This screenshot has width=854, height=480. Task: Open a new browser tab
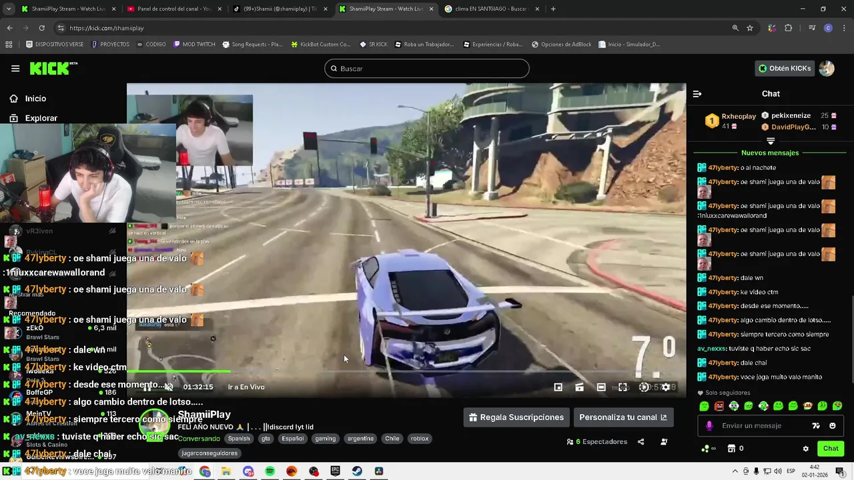pos(553,9)
